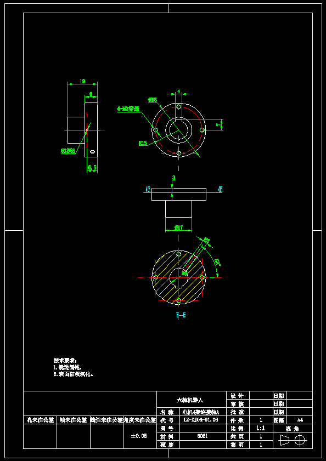This screenshot has width=326, height=461.
Task: Select the "设计" label cell
Action: pyautogui.click(x=238, y=396)
